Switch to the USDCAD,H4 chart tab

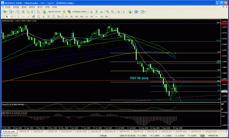(95, 131)
